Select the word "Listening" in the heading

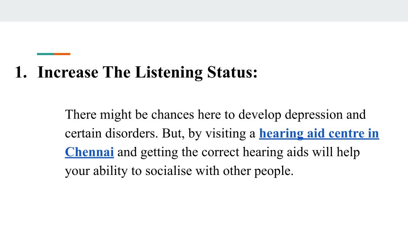[169, 73]
